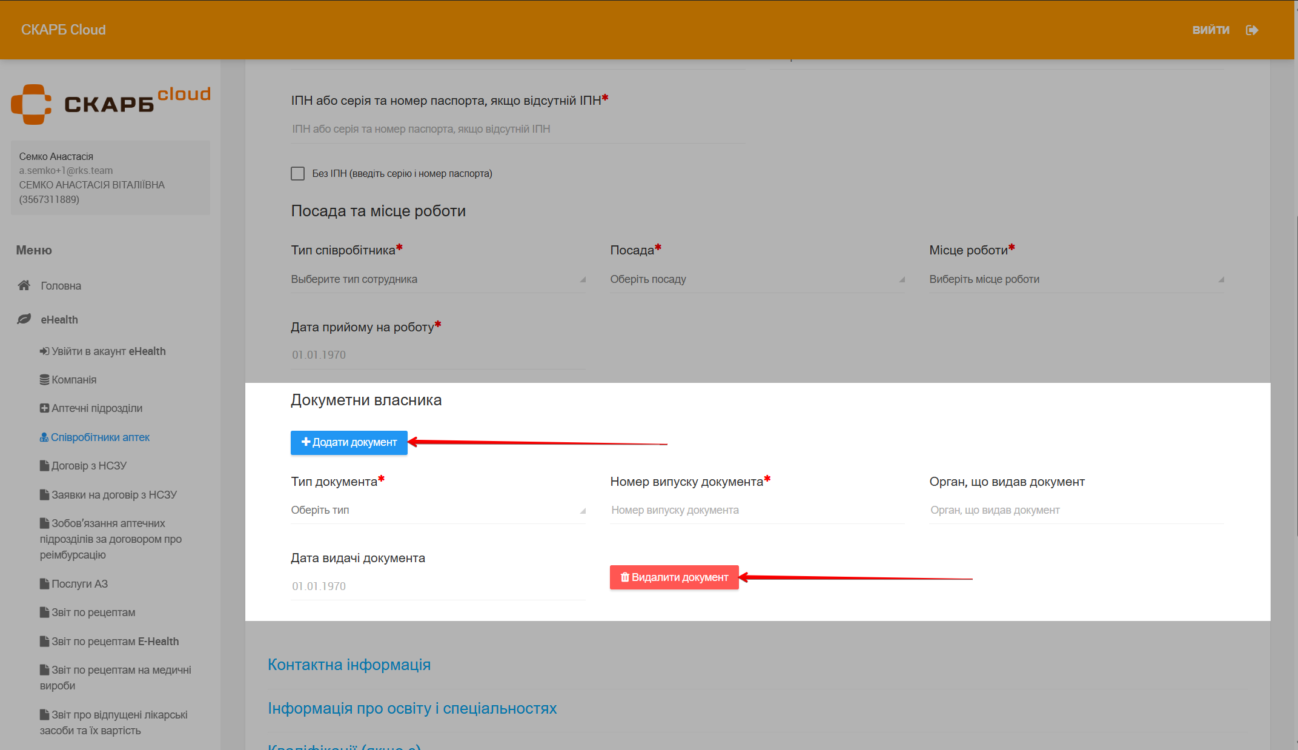Screen dimensions: 1298x750
Task: Click the home icon beside Головна
Action: click(24, 285)
